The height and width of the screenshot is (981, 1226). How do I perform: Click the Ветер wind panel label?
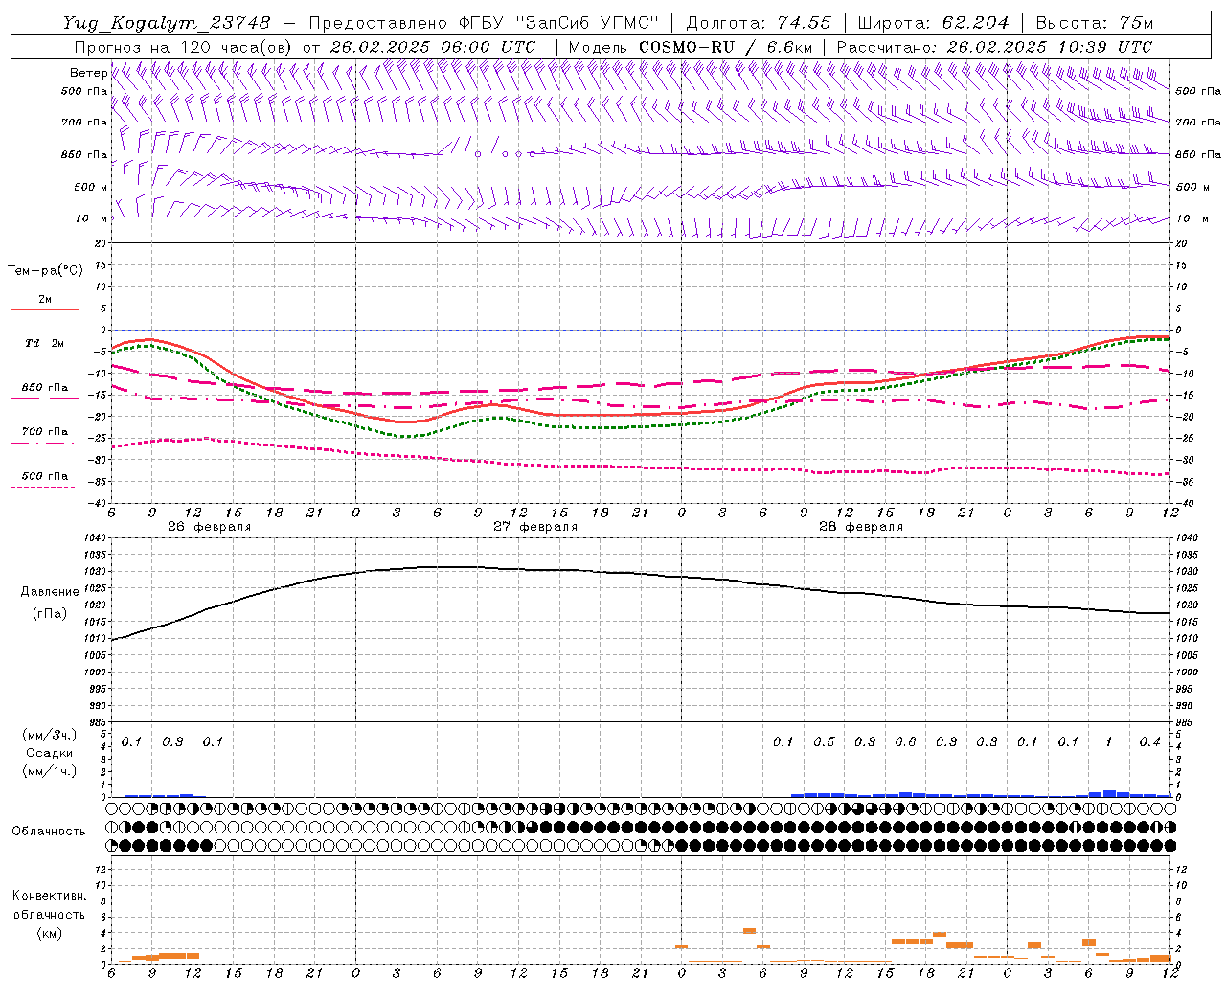point(88,73)
